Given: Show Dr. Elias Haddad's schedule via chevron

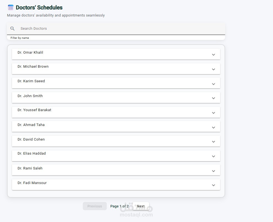Looking at the screenshot, I should (213, 156).
